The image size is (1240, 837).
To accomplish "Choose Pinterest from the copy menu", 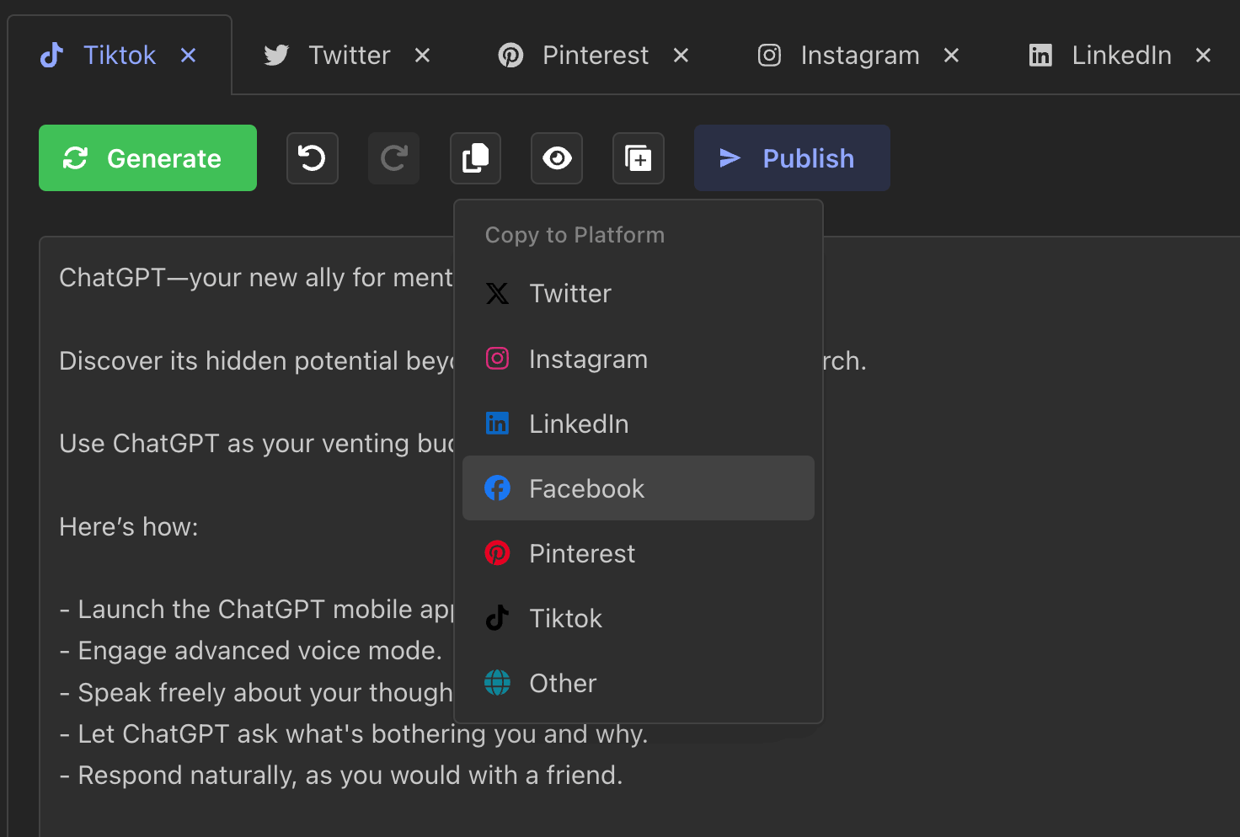I will (582, 554).
